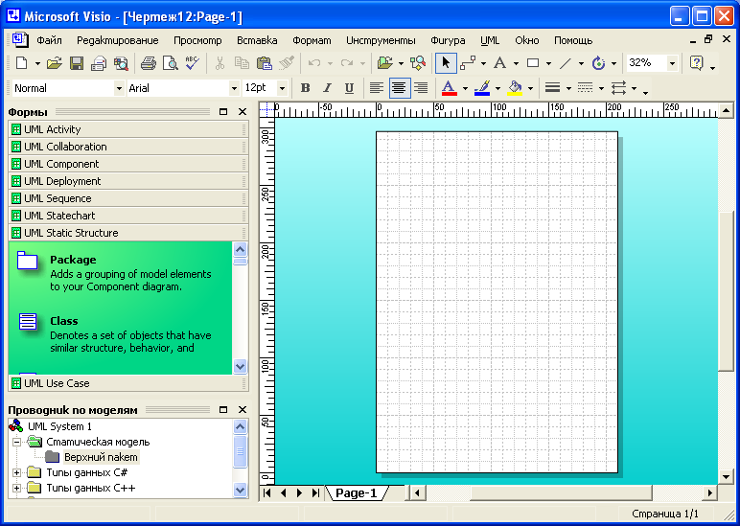Click the Fill Color bucket icon
Screen dimensions: 740x526
tap(515, 88)
